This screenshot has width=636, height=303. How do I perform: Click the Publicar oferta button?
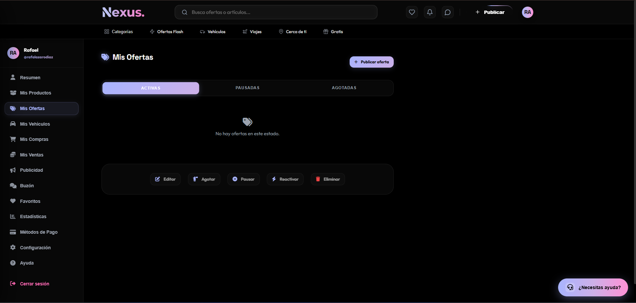(372, 62)
